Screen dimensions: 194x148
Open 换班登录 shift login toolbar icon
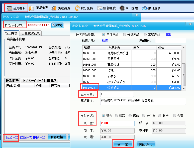151,8
